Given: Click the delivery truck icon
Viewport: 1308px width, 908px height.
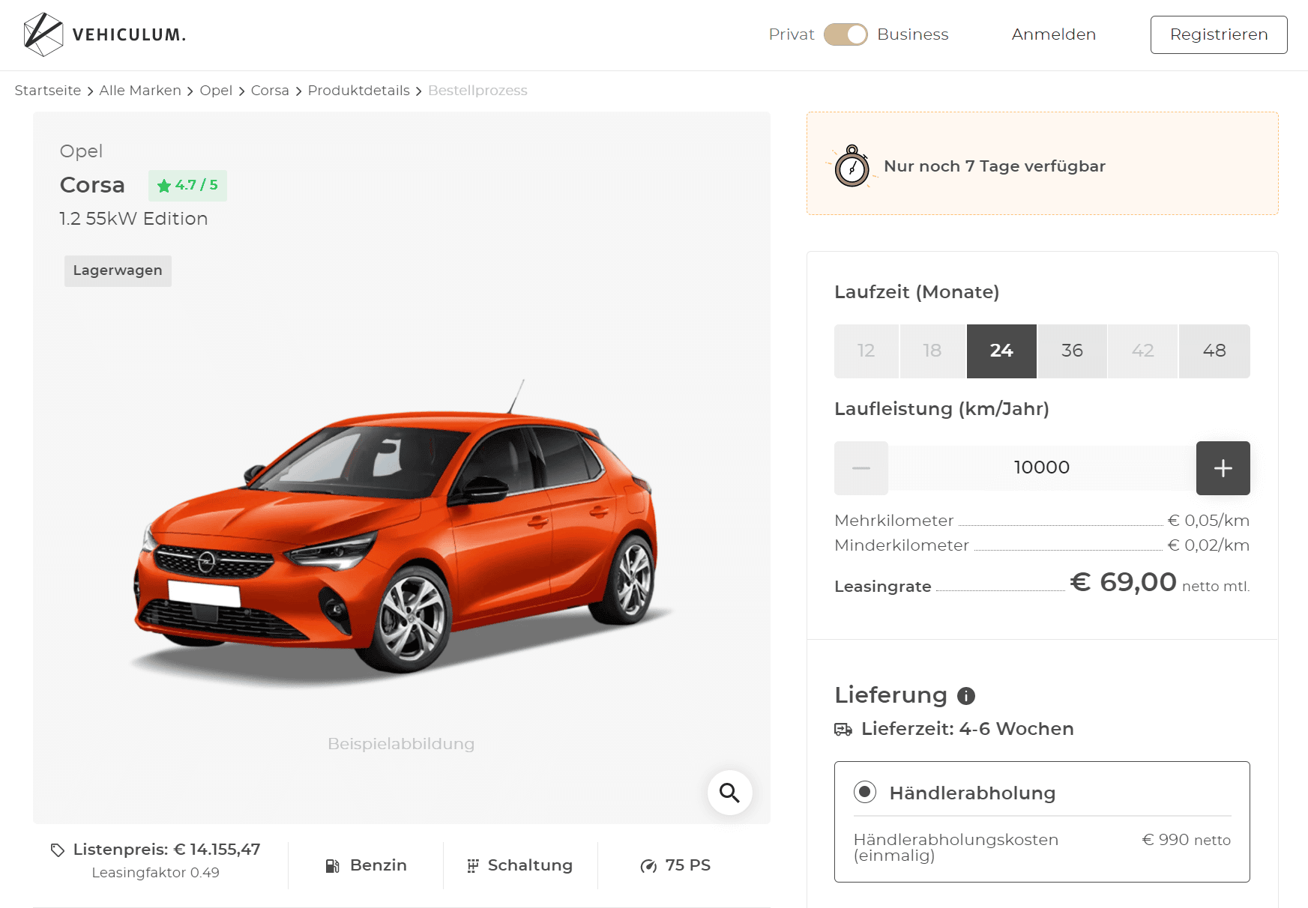Looking at the screenshot, I should tap(843, 730).
